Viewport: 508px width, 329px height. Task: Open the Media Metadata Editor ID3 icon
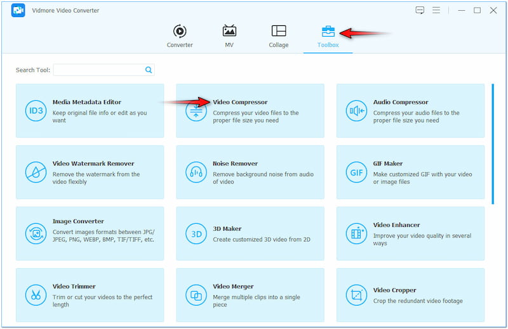[x=36, y=111]
